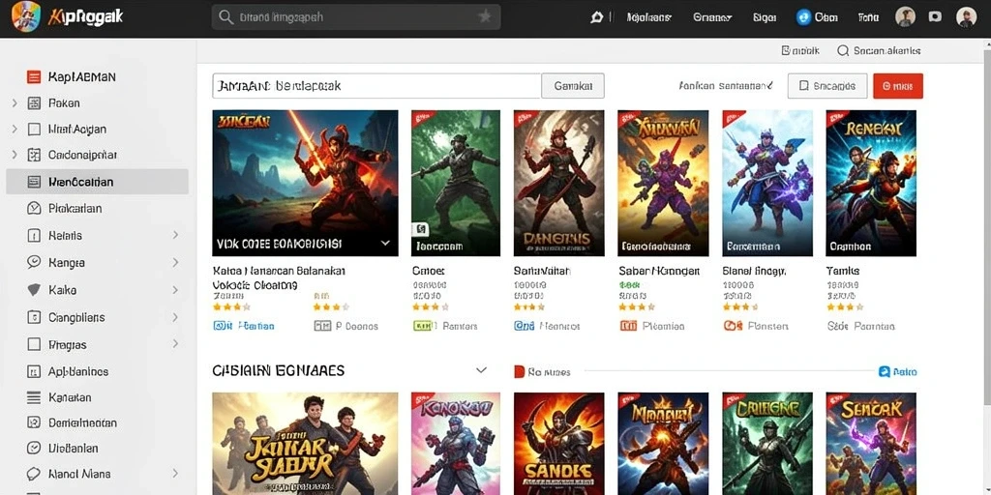Viewport: 991px width, 495px height.
Task: Open the Kaiko submenu chevron
Action: point(175,290)
